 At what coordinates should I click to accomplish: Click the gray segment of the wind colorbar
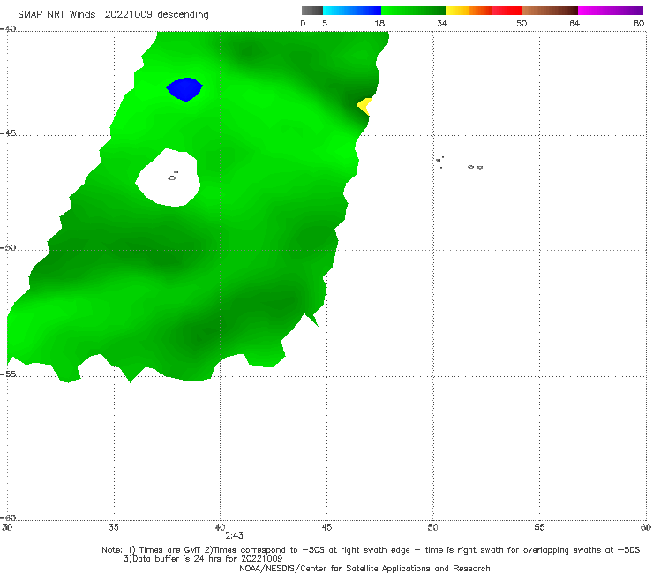(x=311, y=11)
